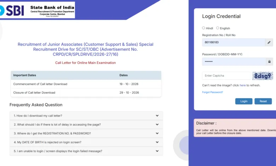The width and height of the screenshot is (276, 166).
Task: Click the SBI logo in header
Action: pos(12,11)
